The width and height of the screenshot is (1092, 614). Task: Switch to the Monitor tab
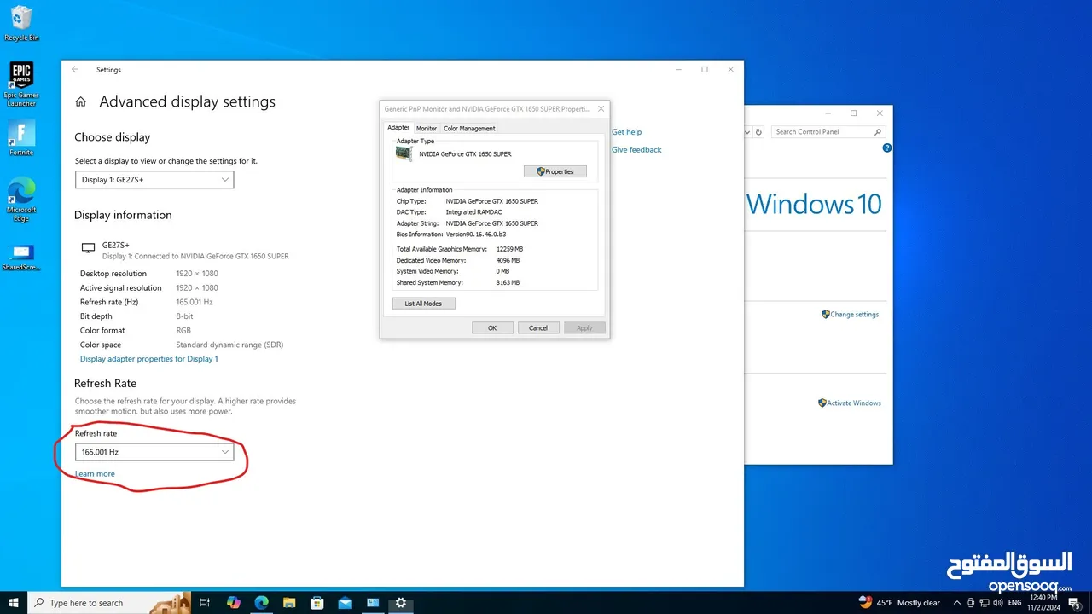click(x=427, y=129)
